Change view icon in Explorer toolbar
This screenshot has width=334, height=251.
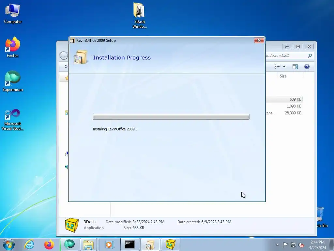[277, 67]
